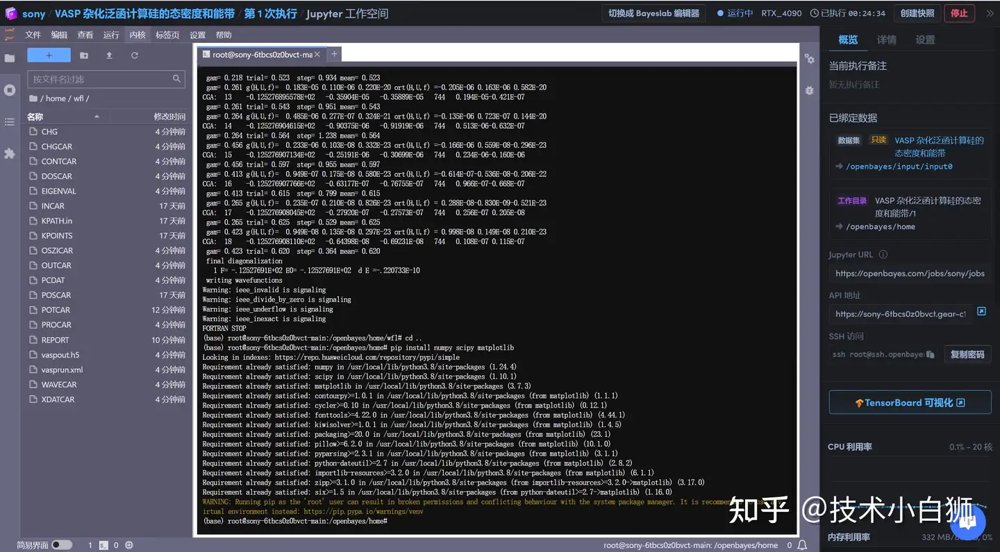The width and height of the screenshot is (1000, 552).
Task: Open the file browser sidebar icon
Action: click(x=10, y=58)
